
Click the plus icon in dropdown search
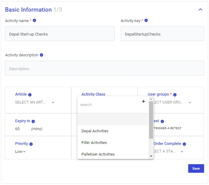tap(143, 101)
